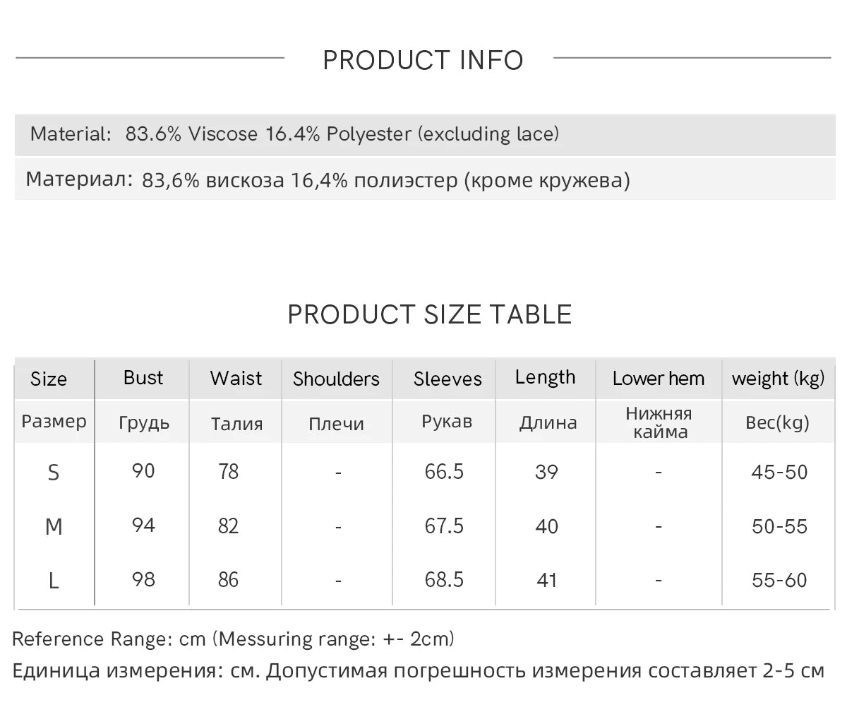This screenshot has height=712, width=847.
Task: Click the Reference Range note in English
Action: [234, 639]
